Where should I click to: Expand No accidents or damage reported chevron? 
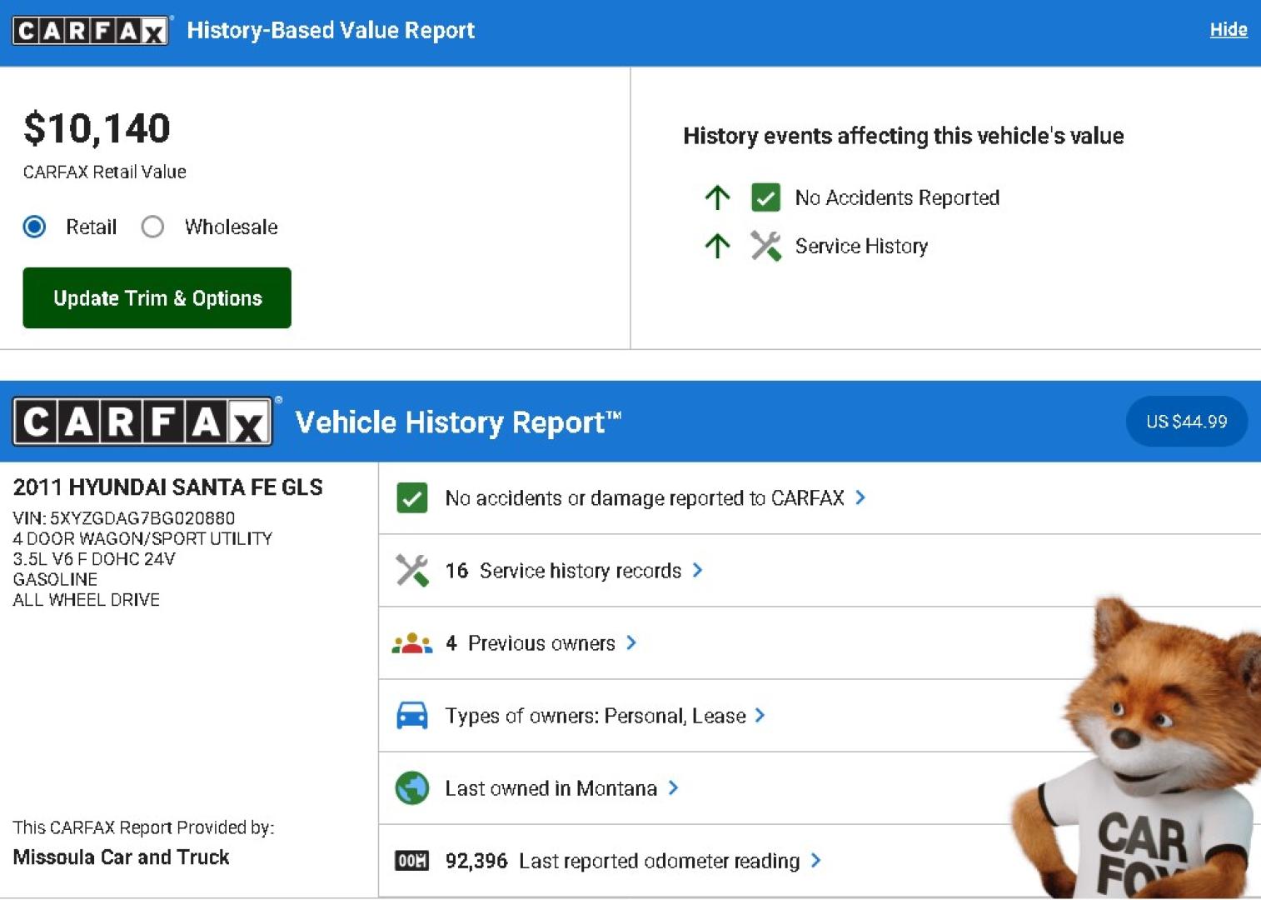pyautogui.click(x=860, y=497)
